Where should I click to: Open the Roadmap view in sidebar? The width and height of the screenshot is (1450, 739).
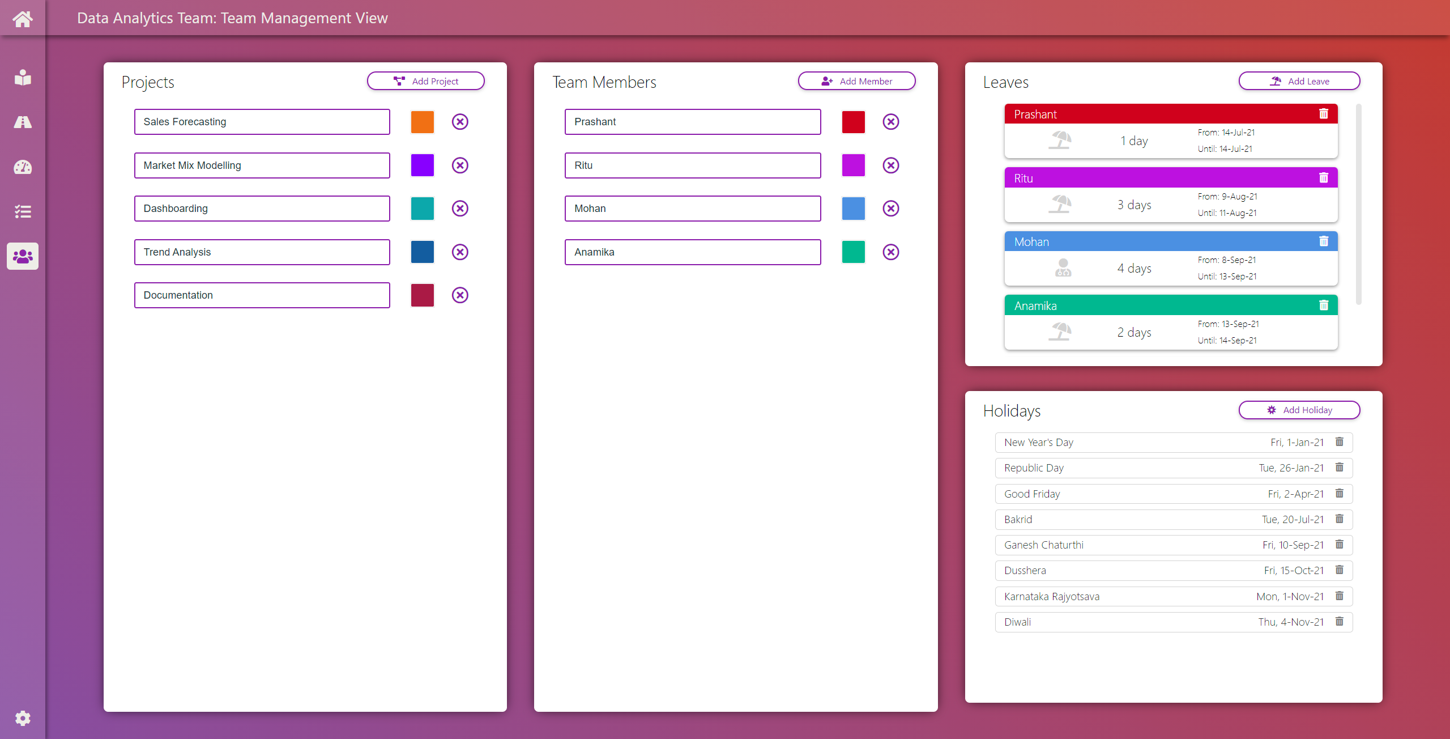coord(22,122)
